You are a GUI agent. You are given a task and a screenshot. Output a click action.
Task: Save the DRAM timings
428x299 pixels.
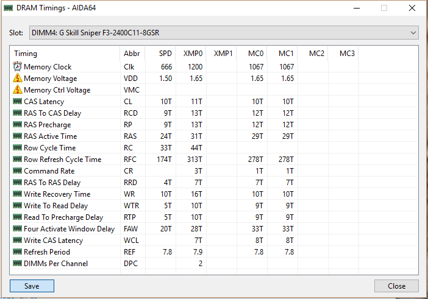[x=32, y=286]
